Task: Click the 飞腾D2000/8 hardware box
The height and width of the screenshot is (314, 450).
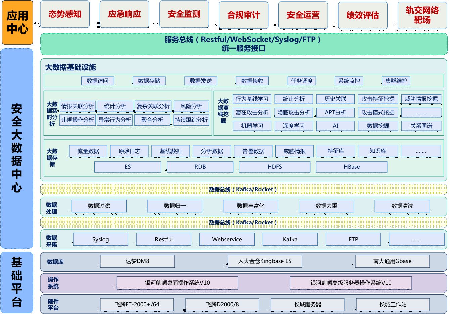Action: [x=222, y=305]
